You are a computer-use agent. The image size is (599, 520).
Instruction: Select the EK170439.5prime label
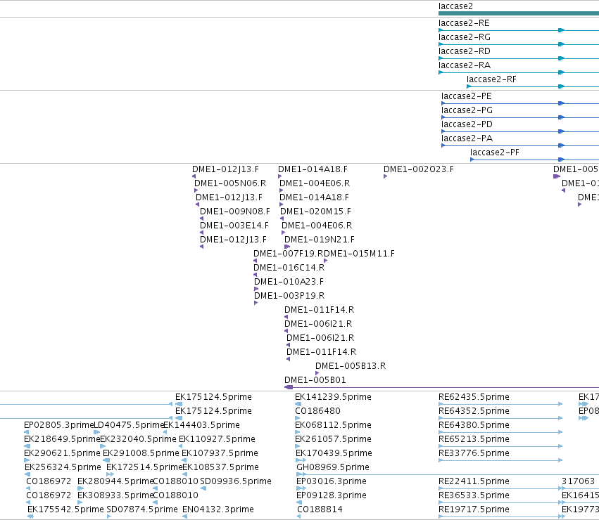(334, 454)
